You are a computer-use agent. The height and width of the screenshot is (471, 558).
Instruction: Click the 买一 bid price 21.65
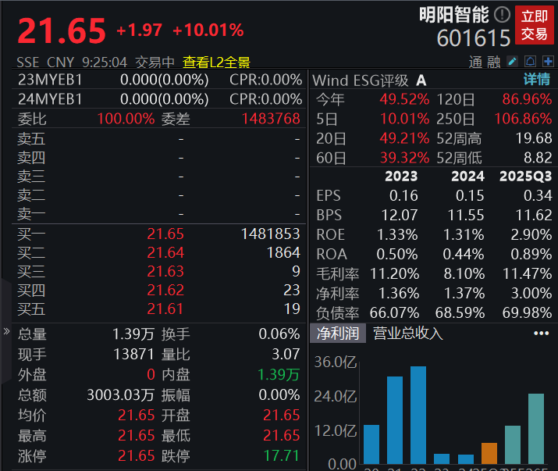tap(165, 234)
